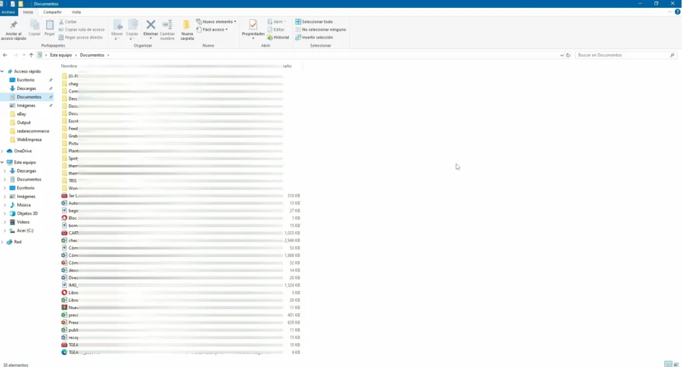Select the file sized 2,946 KB

(x=180, y=240)
